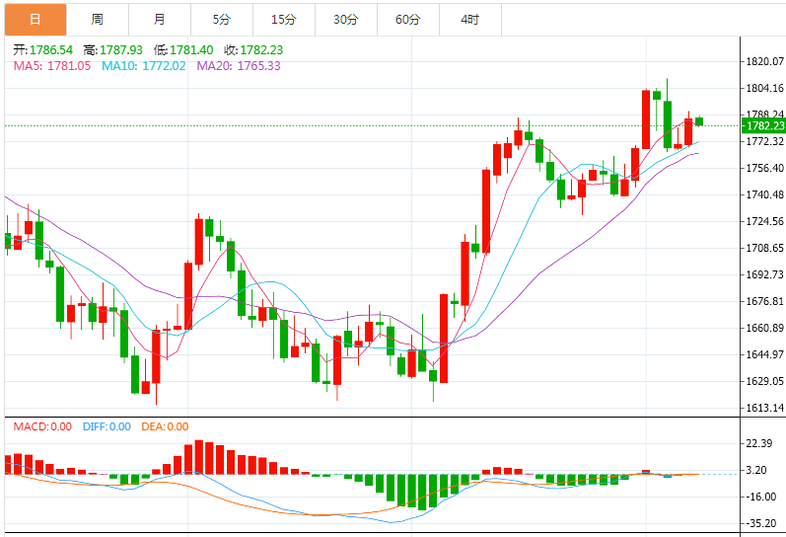This screenshot has width=786, height=537.
Task: Click the 1740.48 price axis label
Action: [765, 194]
